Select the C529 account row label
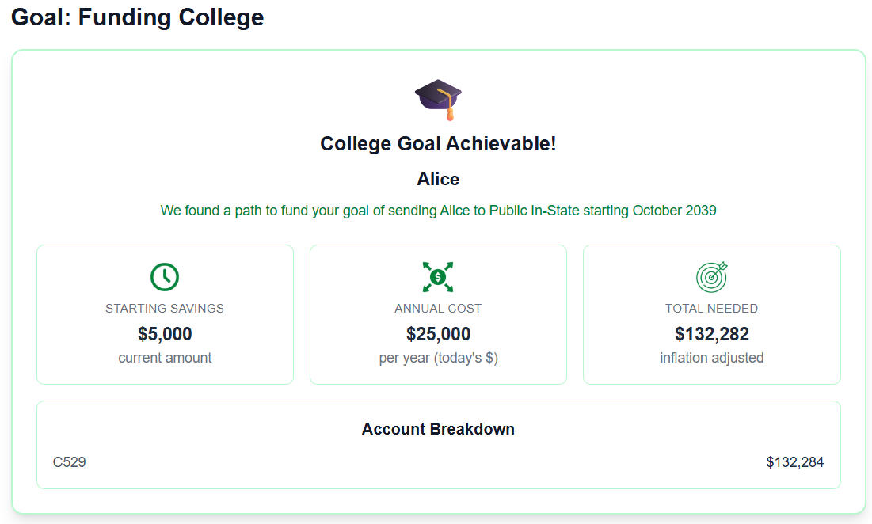The image size is (872, 524). [70, 462]
